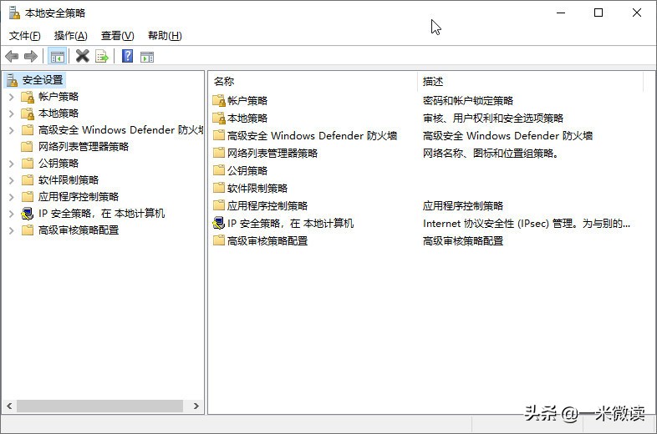Screen dimensions: 657x434
Task: Select 高级安全 Windows Defender 防火墙 label in list
Action: [312, 135]
